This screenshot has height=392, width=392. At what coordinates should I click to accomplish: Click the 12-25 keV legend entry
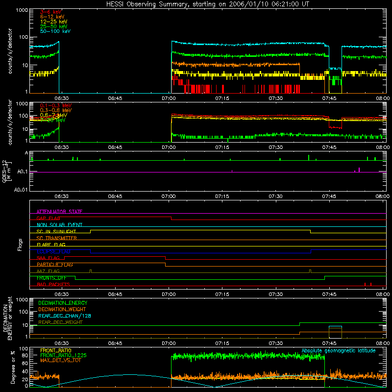54,22
